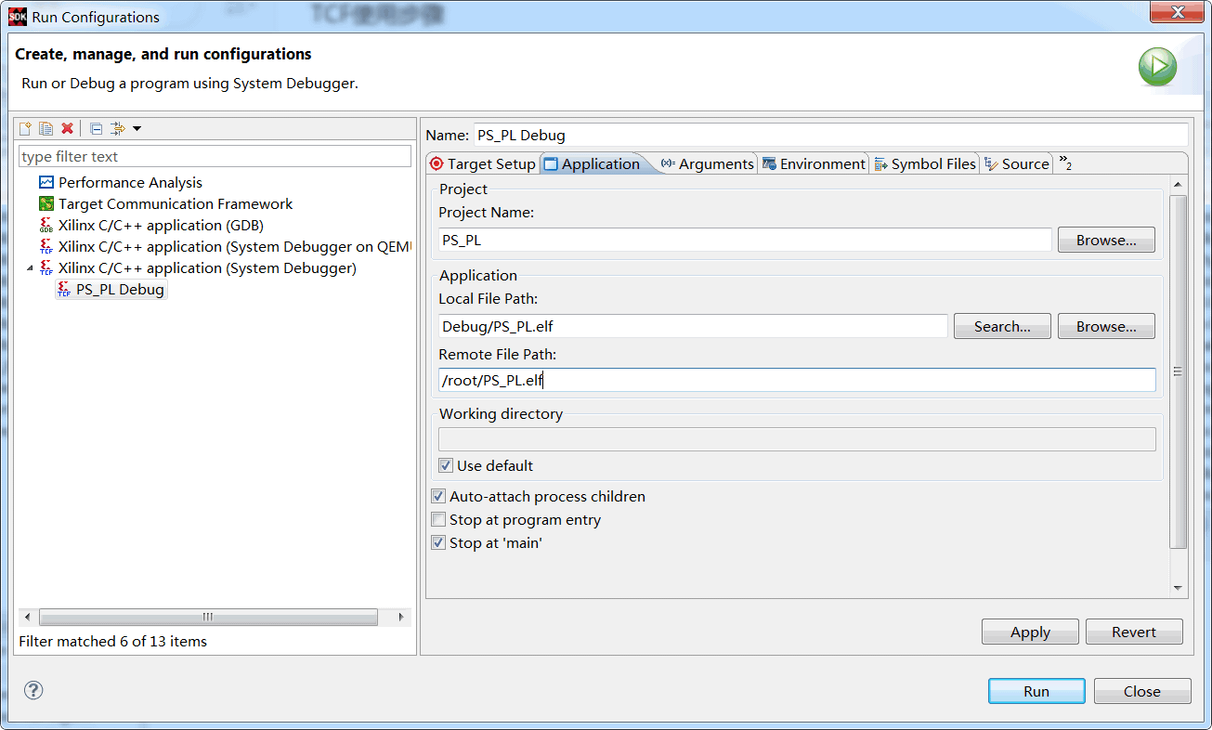Collapse all items in the configuration tree
Image resolution: width=1212 pixels, height=730 pixels.
pos(96,128)
